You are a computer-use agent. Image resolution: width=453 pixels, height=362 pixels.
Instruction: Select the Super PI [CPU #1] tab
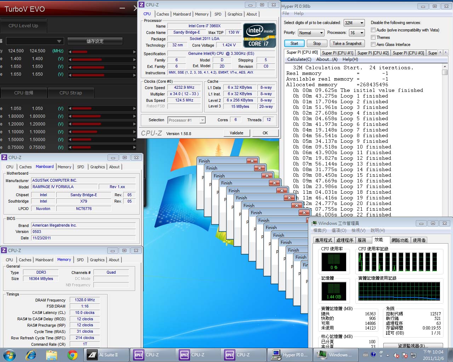pyautogui.click(x=338, y=53)
